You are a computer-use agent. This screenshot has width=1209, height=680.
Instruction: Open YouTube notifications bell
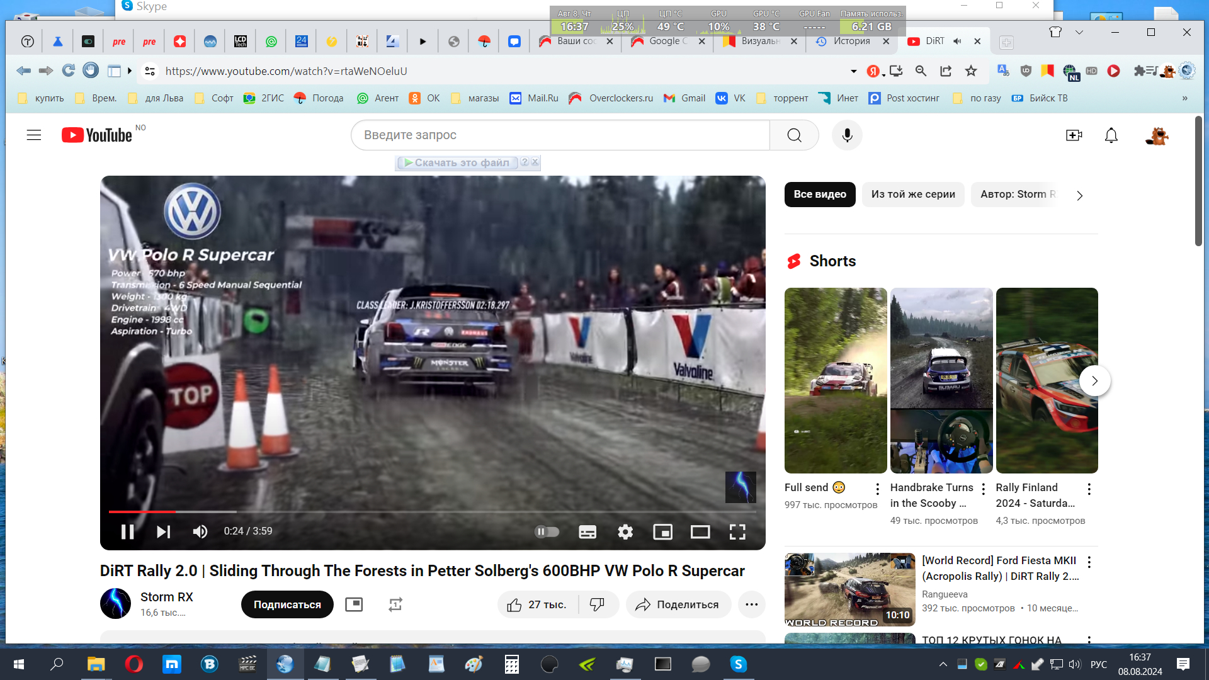(1111, 135)
